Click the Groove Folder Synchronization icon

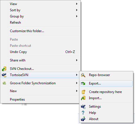point(4,83)
